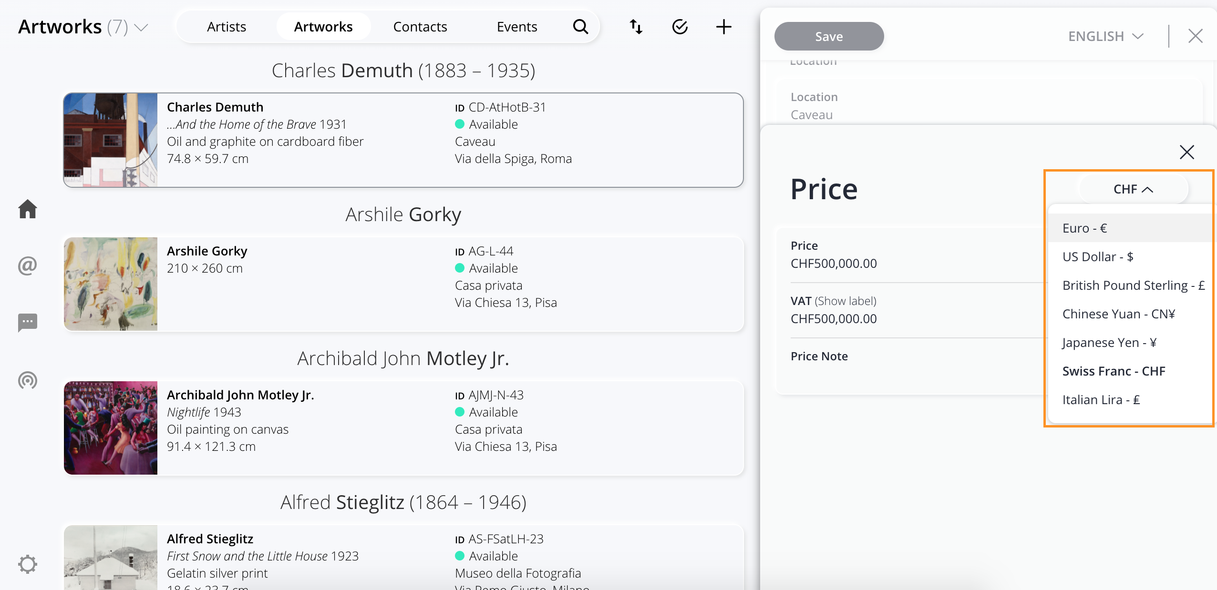Click 210 × 260 cm dimensions text
The width and height of the screenshot is (1217, 590).
tap(205, 268)
